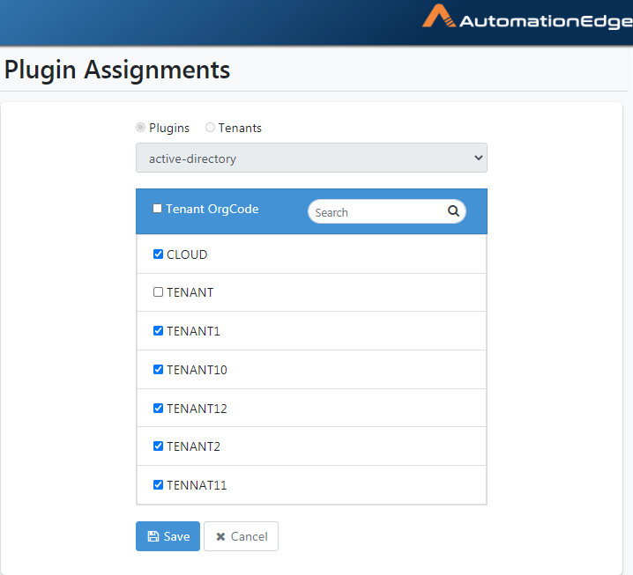The height and width of the screenshot is (575, 633).
Task: Focus the tenant Search input field
Action: coord(379,211)
